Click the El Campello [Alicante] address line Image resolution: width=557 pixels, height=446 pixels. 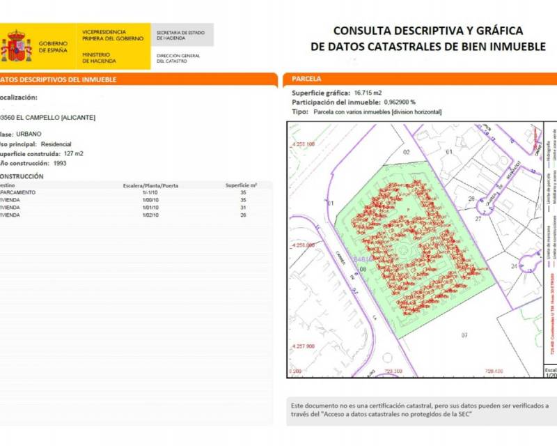click(49, 117)
